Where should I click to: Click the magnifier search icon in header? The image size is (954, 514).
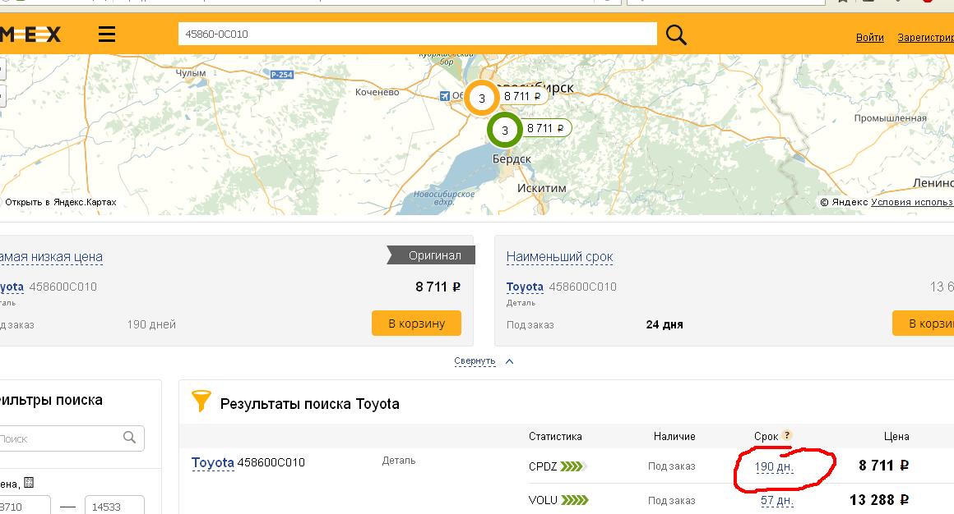click(676, 34)
